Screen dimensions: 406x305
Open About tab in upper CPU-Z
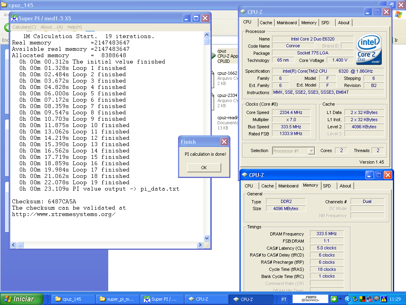pyautogui.click(x=344, y=23)
